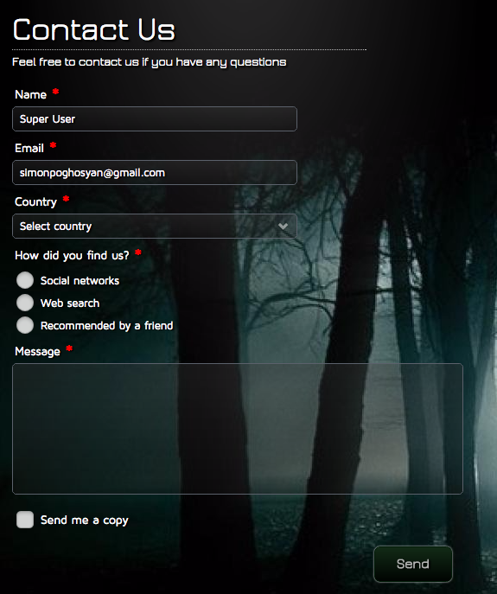
Task: Click the "How did you find us?" label
Action: tap(72, 256)
